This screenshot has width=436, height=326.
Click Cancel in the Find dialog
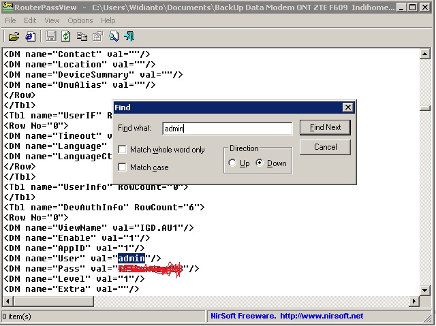tap(325, 147)
